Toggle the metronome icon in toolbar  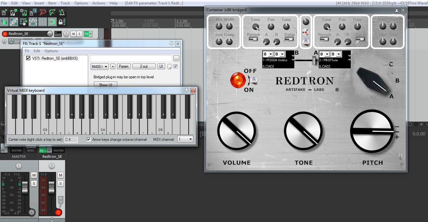point(62,13)
